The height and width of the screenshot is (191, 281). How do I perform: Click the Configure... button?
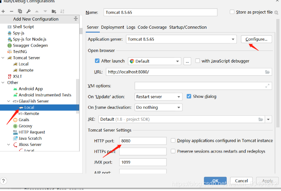(256, 39)
